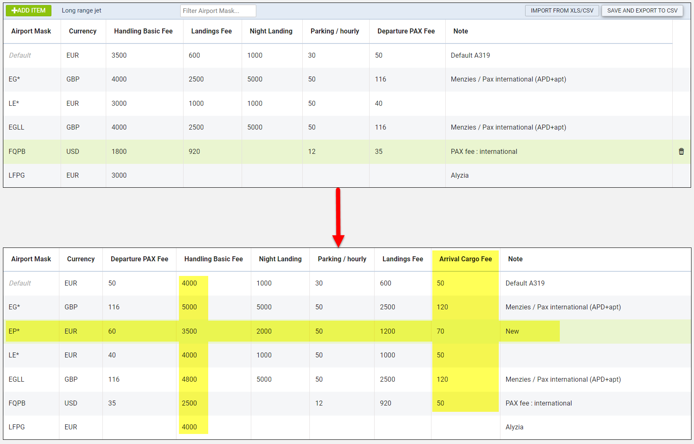Click the trash icon on FQPB row
The width and height of the screenshot is (694, 444).
pos(681,151)
